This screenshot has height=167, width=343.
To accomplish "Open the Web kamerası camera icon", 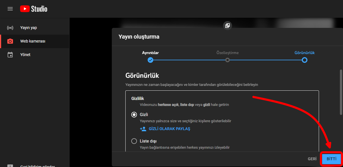I will (x=10, y=41).
